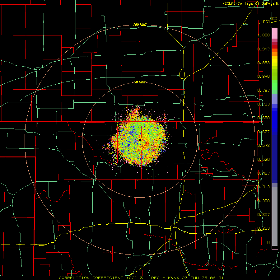Click the 0.467 scale value
Image resolution: width=280 pixels, height=280 pixels.
(x=264, y=173)
